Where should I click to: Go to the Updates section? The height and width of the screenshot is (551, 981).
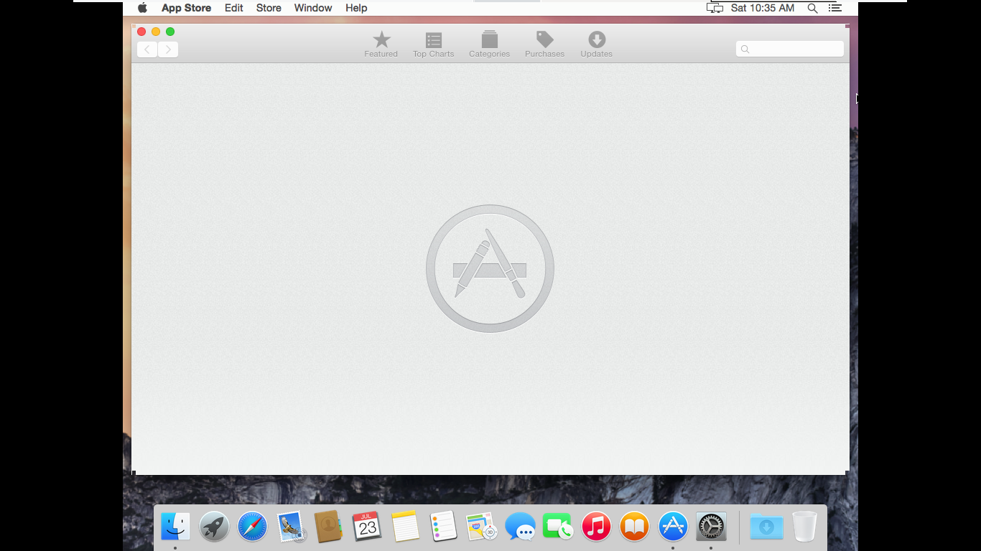[x=596, y=44]
